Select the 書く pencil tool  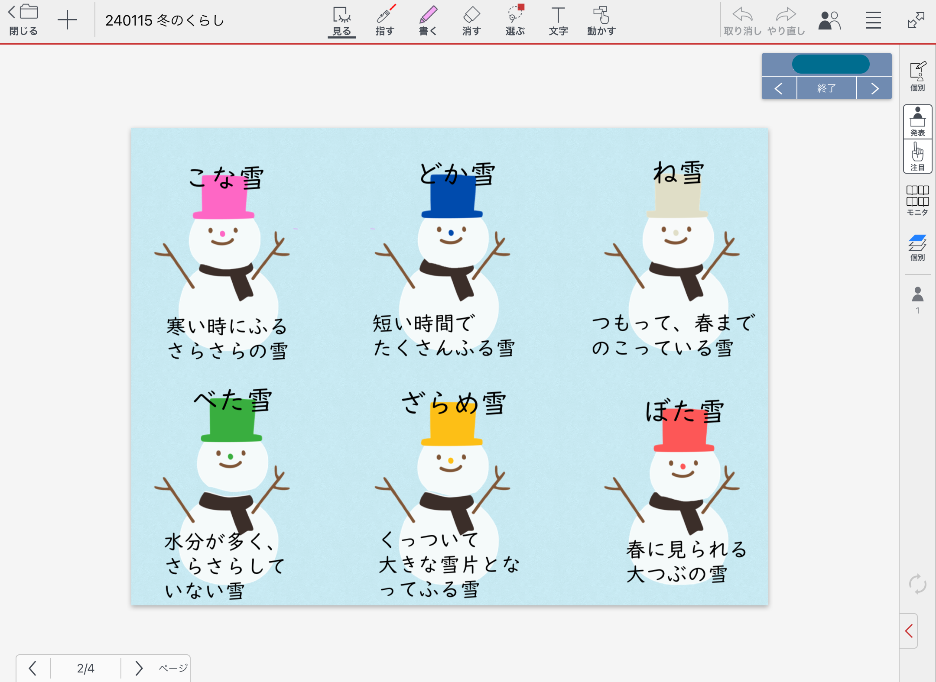428,20
